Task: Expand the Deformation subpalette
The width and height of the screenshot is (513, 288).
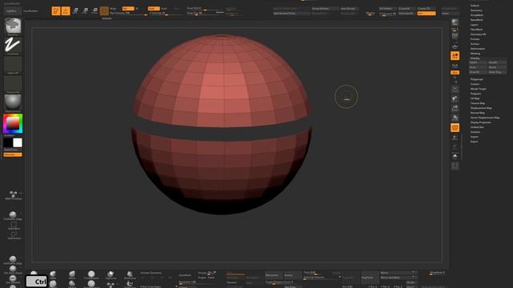Action: click(x=478, y=49)
